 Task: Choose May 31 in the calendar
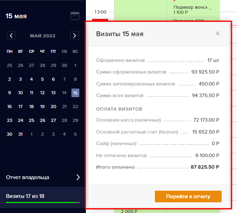[x=20, y=134]
